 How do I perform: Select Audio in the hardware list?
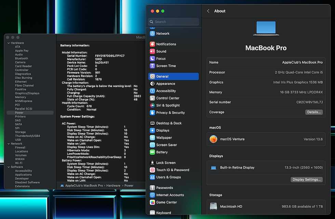[19, 55]
